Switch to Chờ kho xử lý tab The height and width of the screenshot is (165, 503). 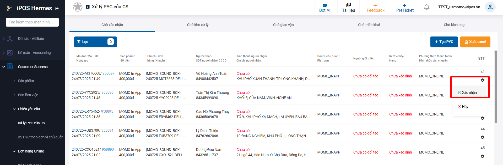pyautogui.click(x=198, y=25)
